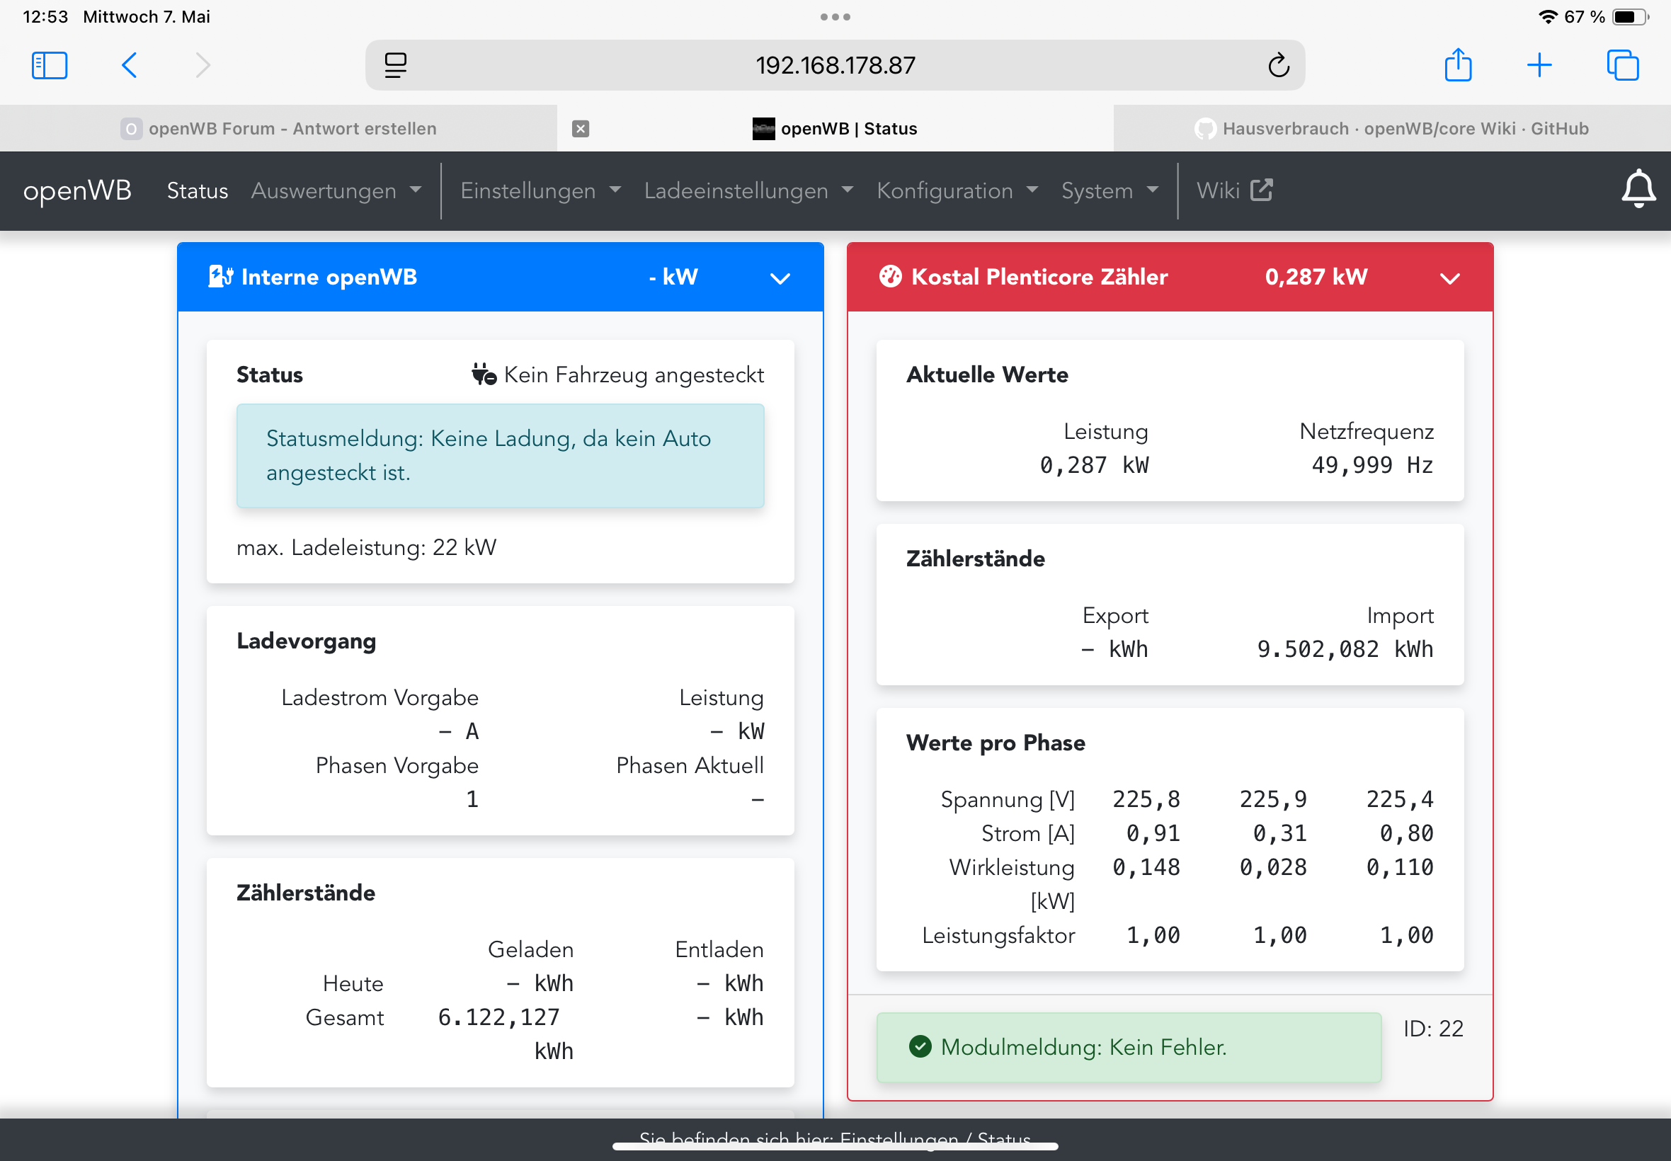1671x1161 pixels.
Task: Click the notification bell icon
Action: pyautogui.click(x=1638, y=190)
